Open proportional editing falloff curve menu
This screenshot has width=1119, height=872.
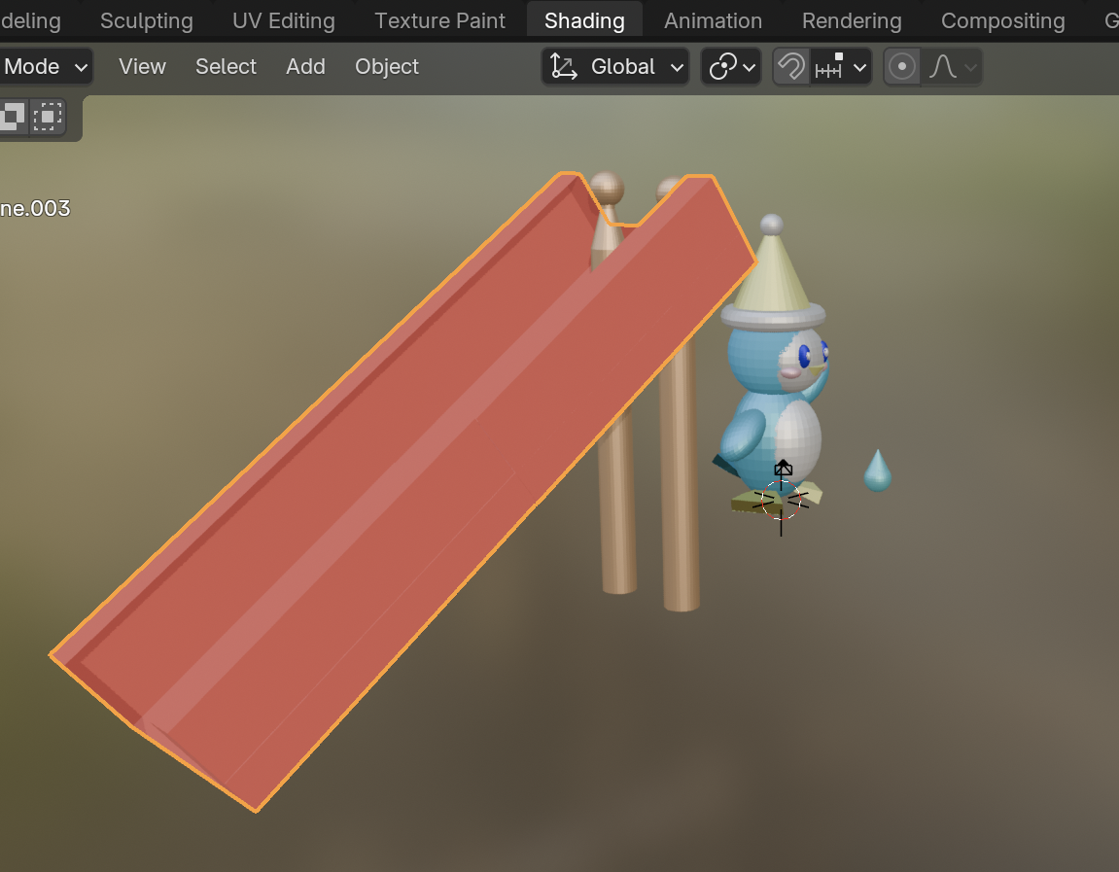[952, 67]
